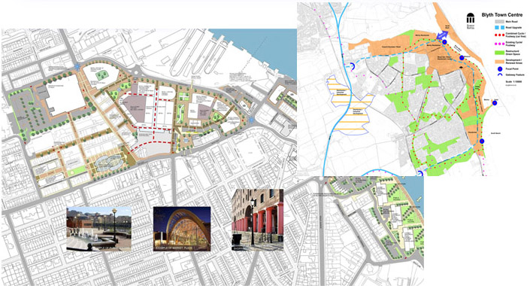Click the Main Road grey swatch in legend
This screenshot has width=530, height=286.
(x=500, y=21)
